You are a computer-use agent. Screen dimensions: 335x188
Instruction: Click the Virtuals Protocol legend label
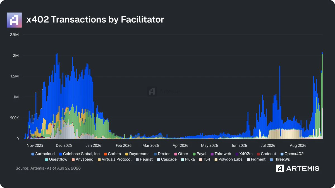(114, 160)
